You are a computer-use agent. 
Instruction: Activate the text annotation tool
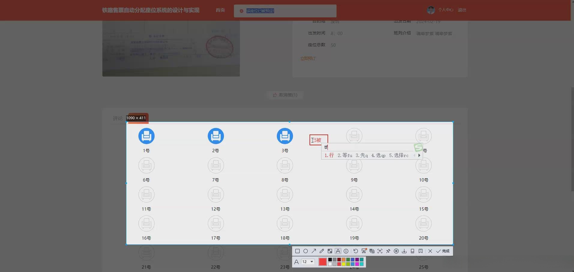tap(338, 251)
